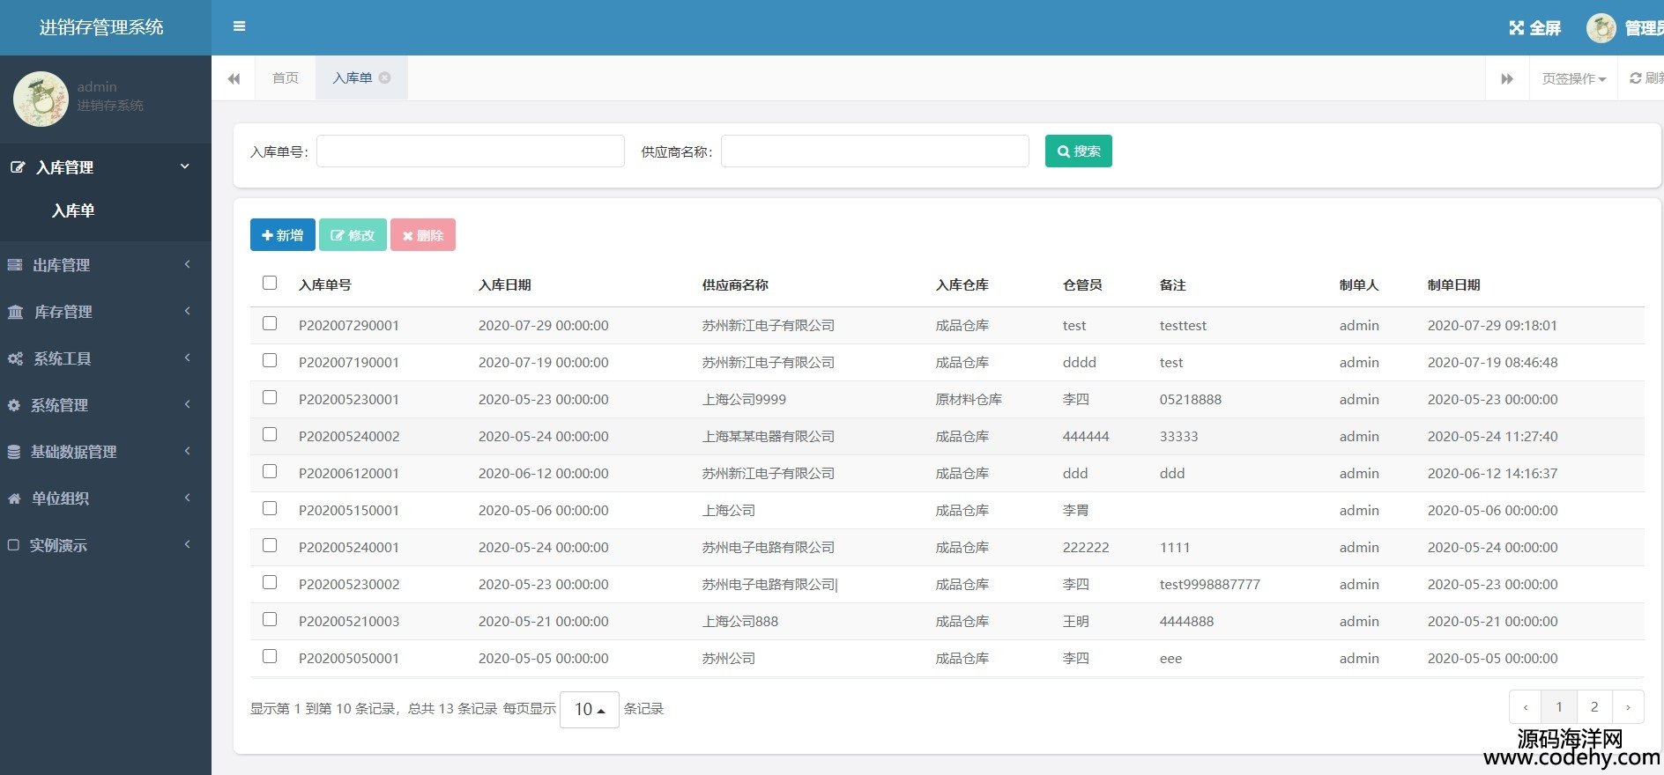Click cell test9998887777
Image resolution: width=1664 pixels, height=775 pixels.
(1210, 584)
